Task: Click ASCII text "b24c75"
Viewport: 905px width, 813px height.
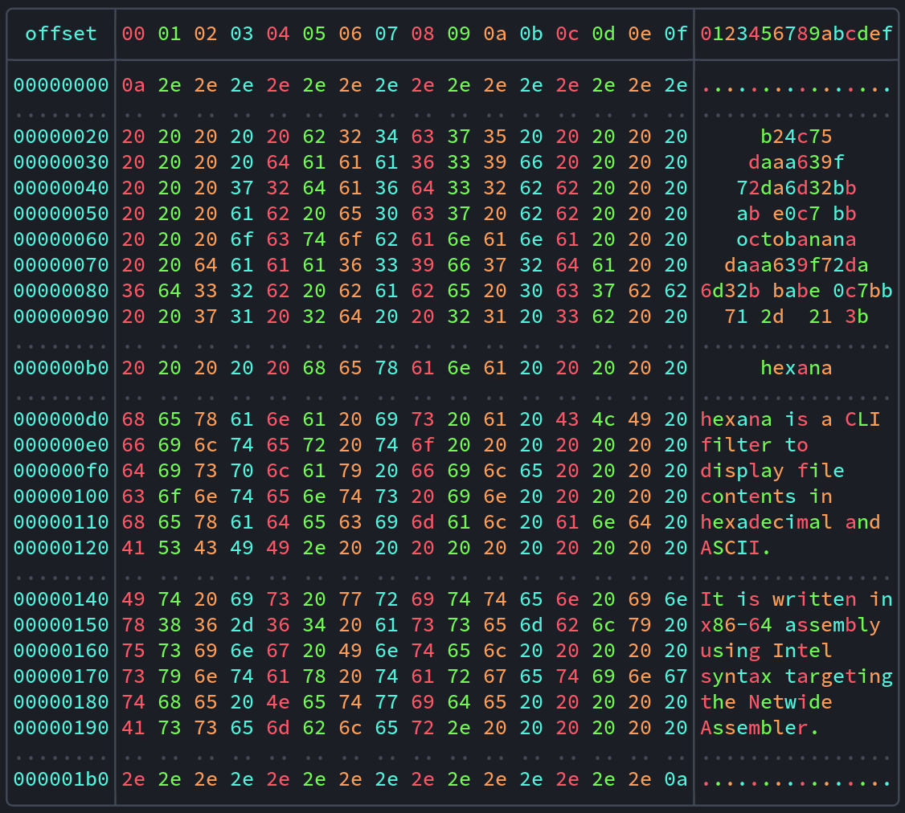Action: (x=796, y=137)
